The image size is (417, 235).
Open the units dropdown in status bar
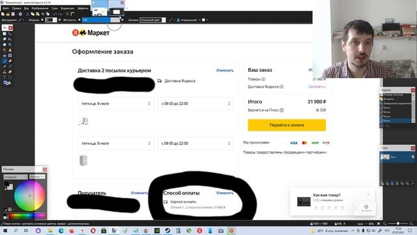(x=362, y=224)
